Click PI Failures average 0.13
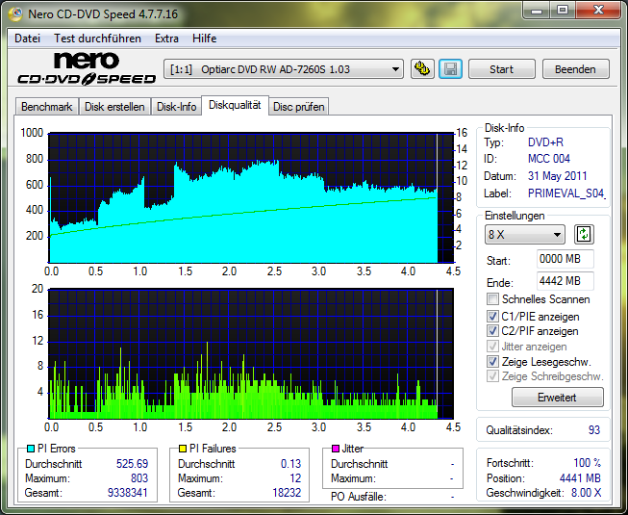Image resolution: width=628 pixels, height=515 pixels. pos(290,464)
